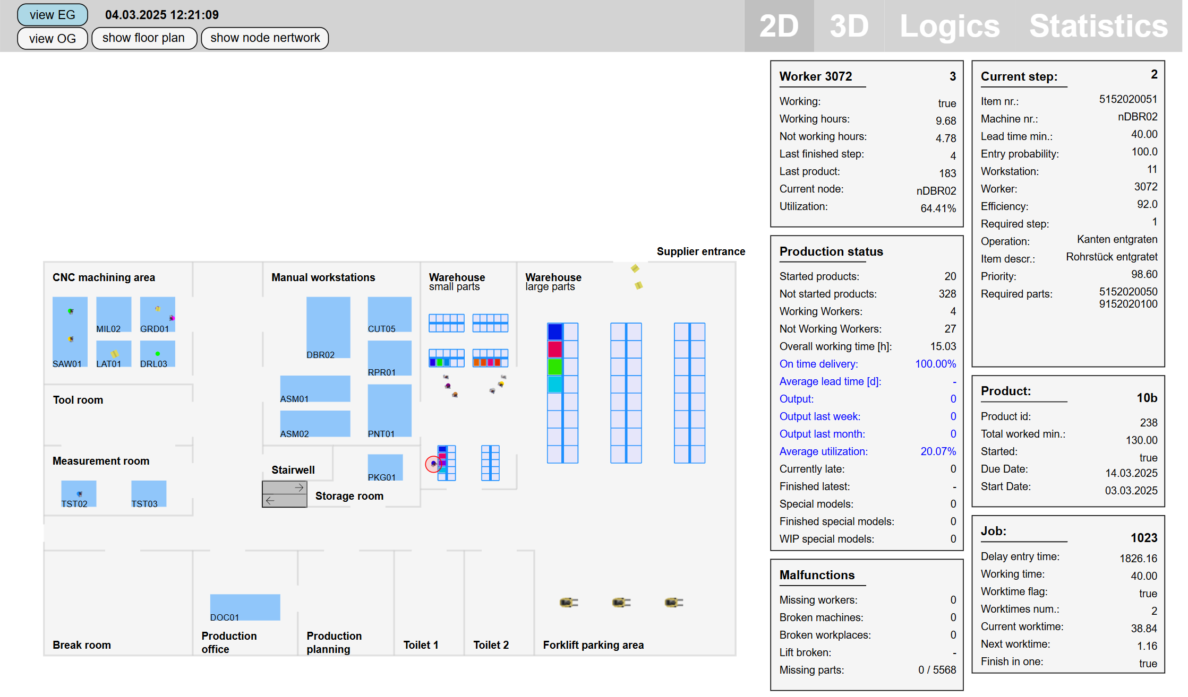This screenshot has width=1188, height=697.
Task: Click missing parts value 0 / 5568
Action: (x=937, y=670)
